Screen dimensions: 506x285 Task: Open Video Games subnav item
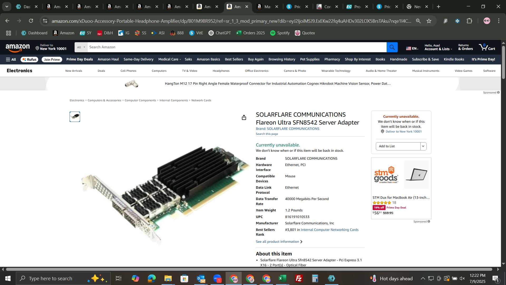(463, 71)
